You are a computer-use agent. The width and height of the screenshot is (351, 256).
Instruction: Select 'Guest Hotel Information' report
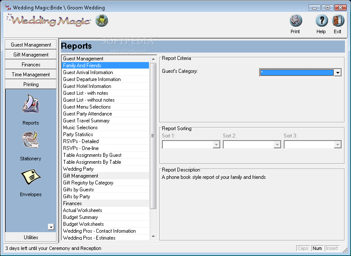pyautogui.click(x=105, y=86)
